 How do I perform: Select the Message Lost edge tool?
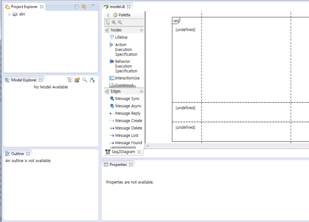[x=125, y=135]
